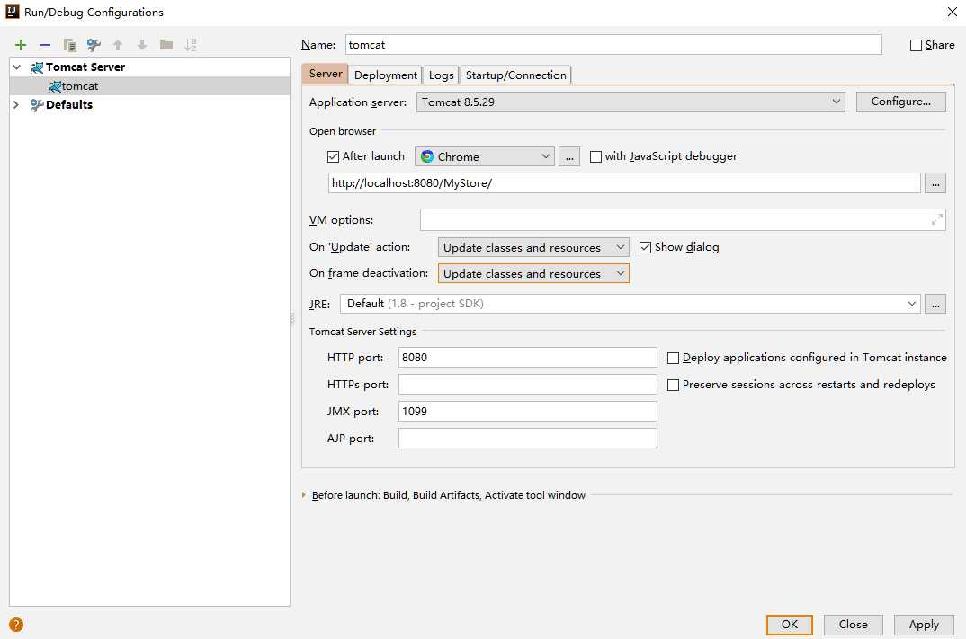Switch to the Server tab
966x639 pixels.
coord(326,74)
